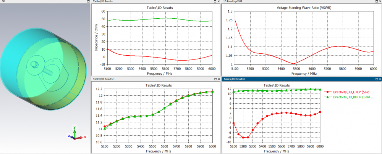Maximize the 3D view window

pyautogui.click(x=89, y=1)
